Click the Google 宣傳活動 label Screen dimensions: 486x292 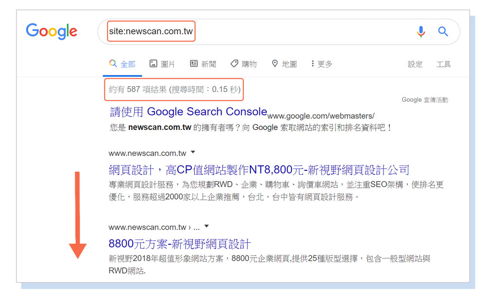pyautogui.click(x=425, y=100)
